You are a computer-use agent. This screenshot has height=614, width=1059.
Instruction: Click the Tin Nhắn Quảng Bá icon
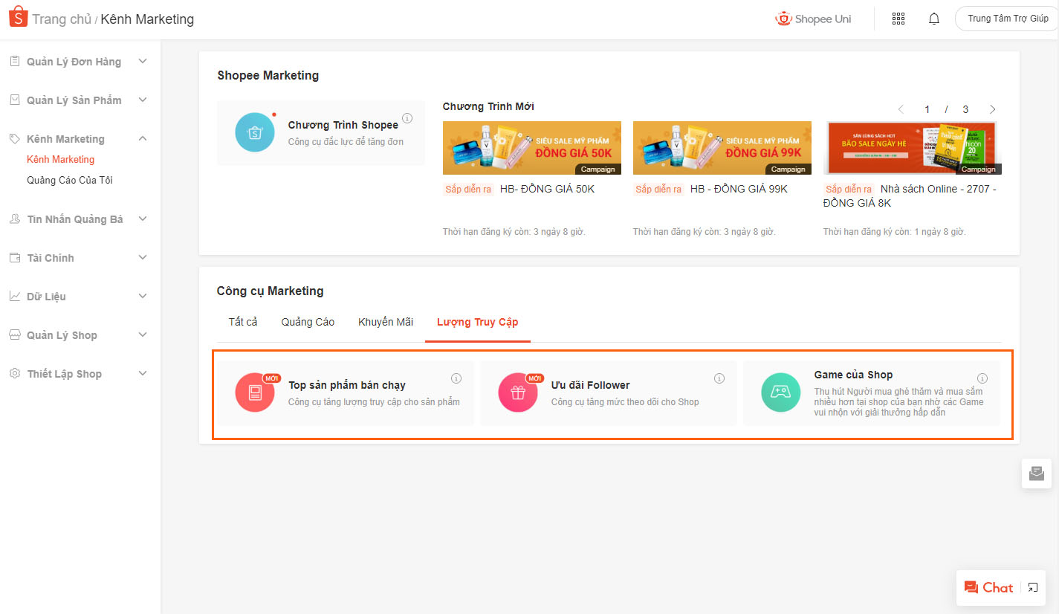click(x=14, y=219)
